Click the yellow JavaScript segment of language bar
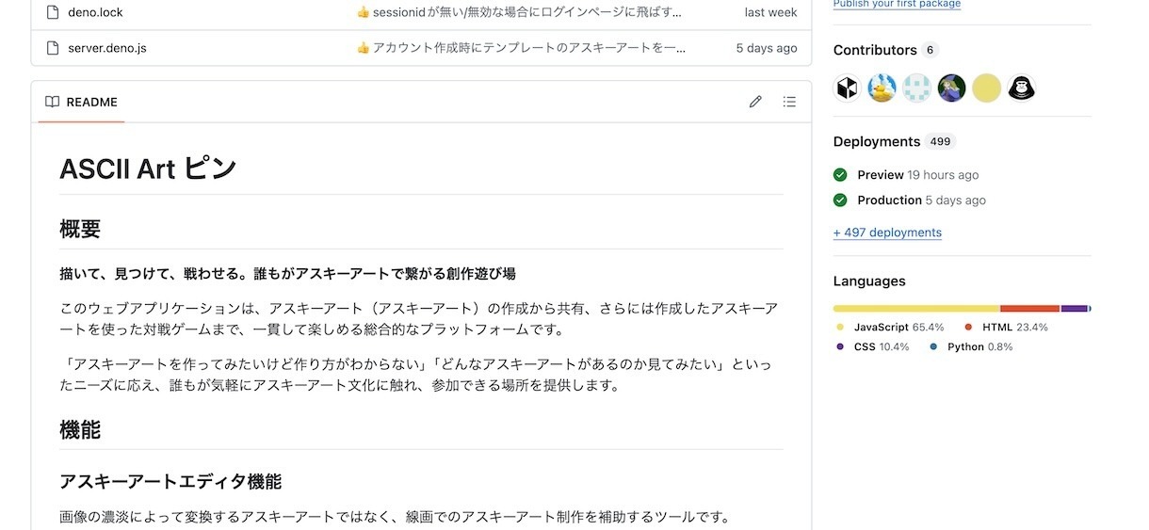The width and height of the screenshot is (1149, 530). pyautogui.click(x=916, y=308)
